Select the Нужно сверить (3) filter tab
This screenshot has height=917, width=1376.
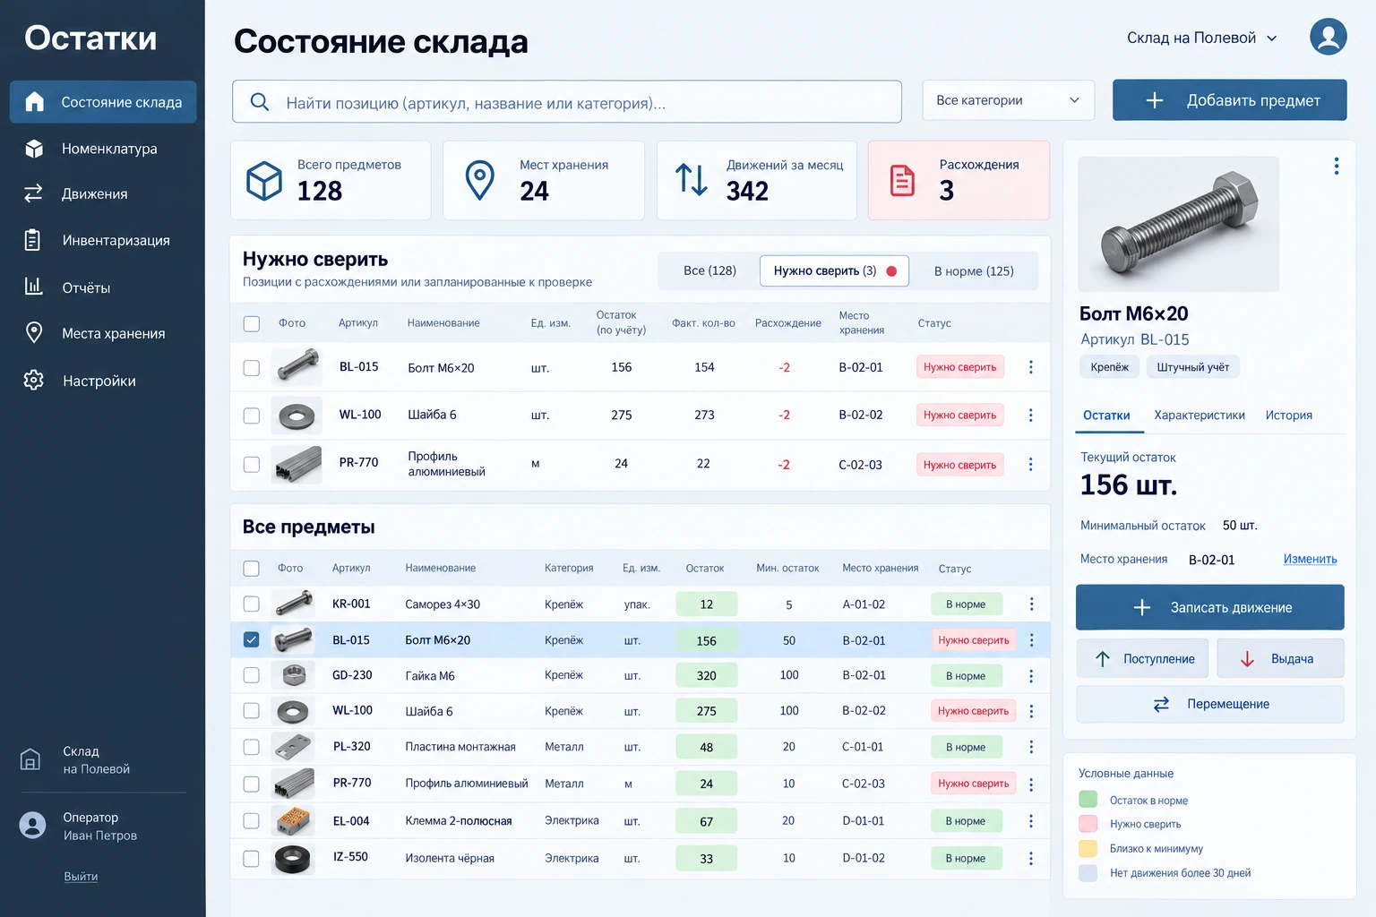(834, 270)
